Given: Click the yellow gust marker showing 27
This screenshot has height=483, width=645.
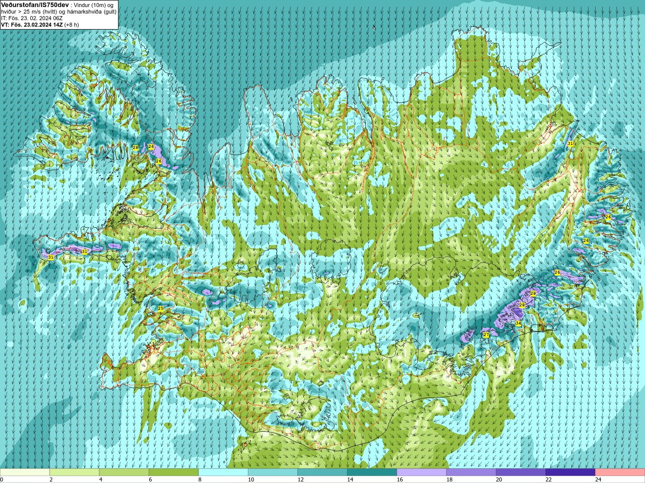Looking at the screenshot, I should [486, 335].
